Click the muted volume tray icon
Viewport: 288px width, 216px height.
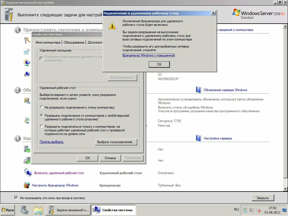258,210
